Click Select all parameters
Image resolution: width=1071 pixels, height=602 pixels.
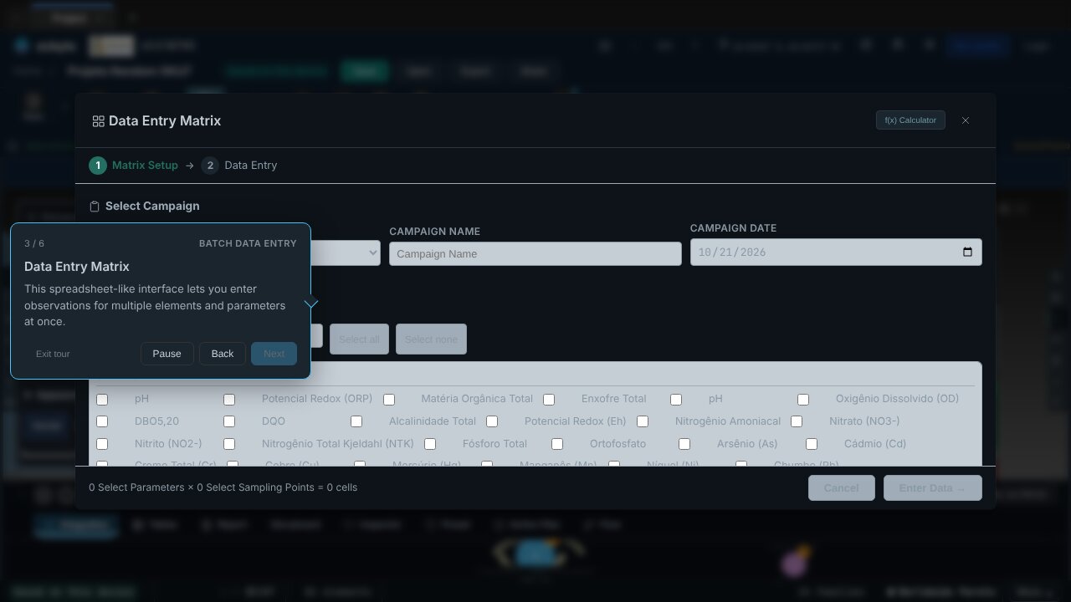click(x=359, y=339)
